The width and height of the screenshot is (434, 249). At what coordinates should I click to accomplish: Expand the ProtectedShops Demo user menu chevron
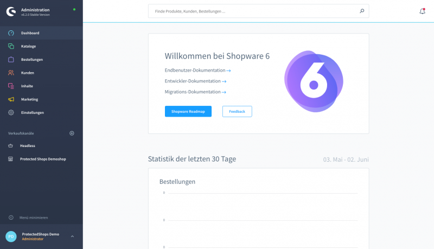pyautogui.click(x=72, y=237)
